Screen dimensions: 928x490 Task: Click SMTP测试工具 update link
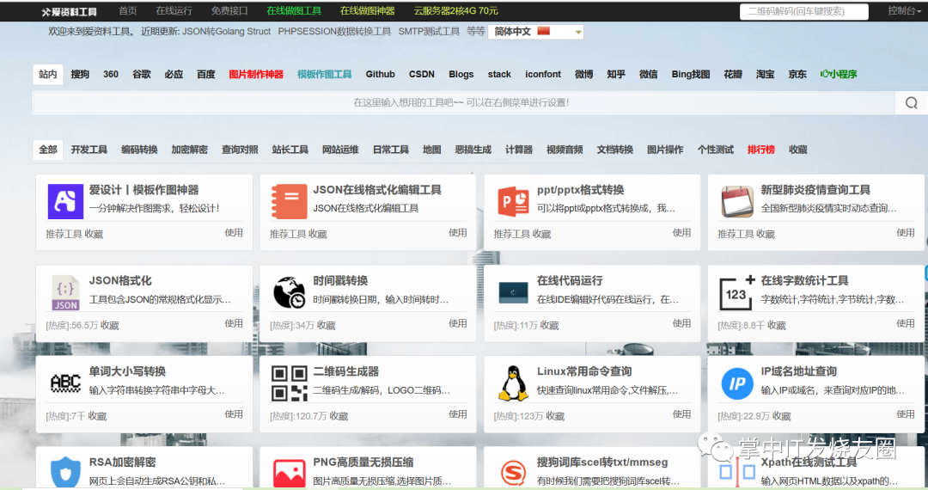429,31
